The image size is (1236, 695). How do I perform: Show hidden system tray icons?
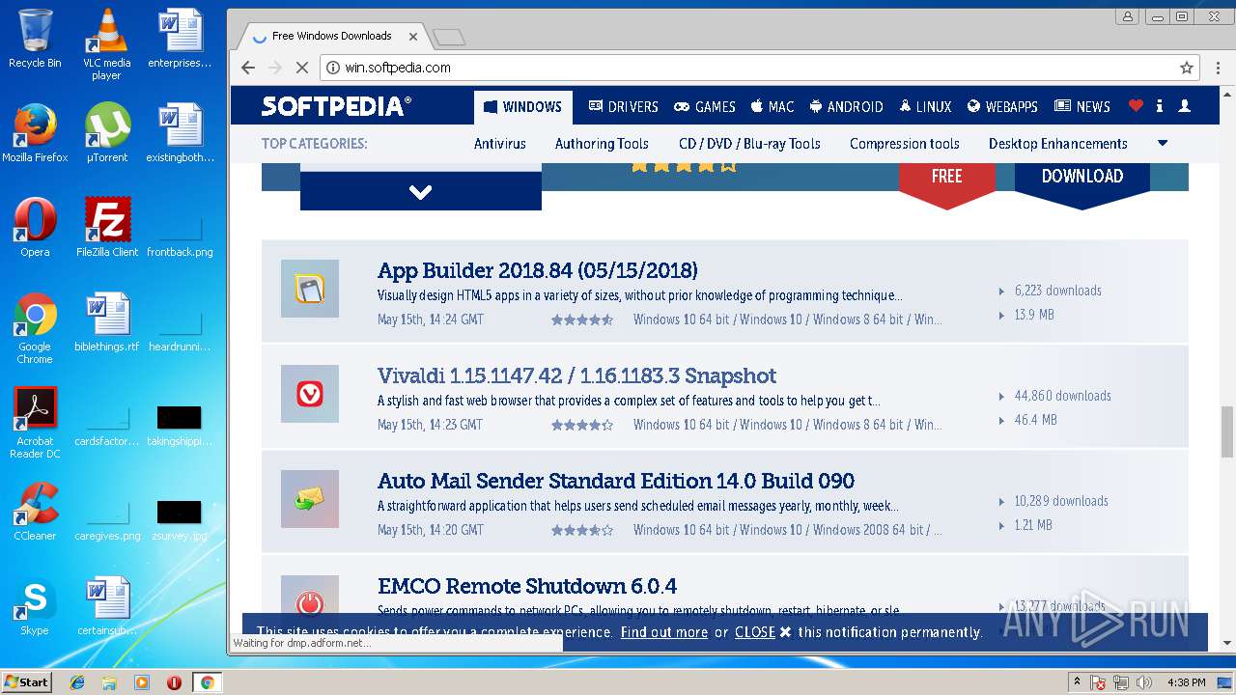[x=1077, y=682]
